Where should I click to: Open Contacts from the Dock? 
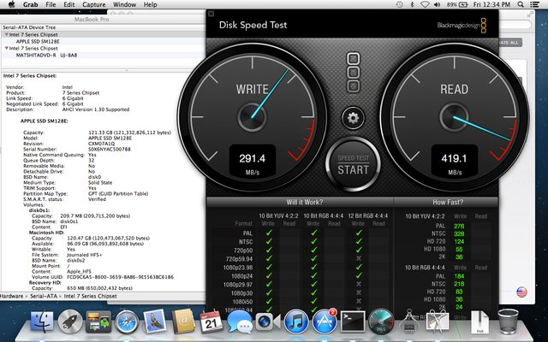(183, 321)
